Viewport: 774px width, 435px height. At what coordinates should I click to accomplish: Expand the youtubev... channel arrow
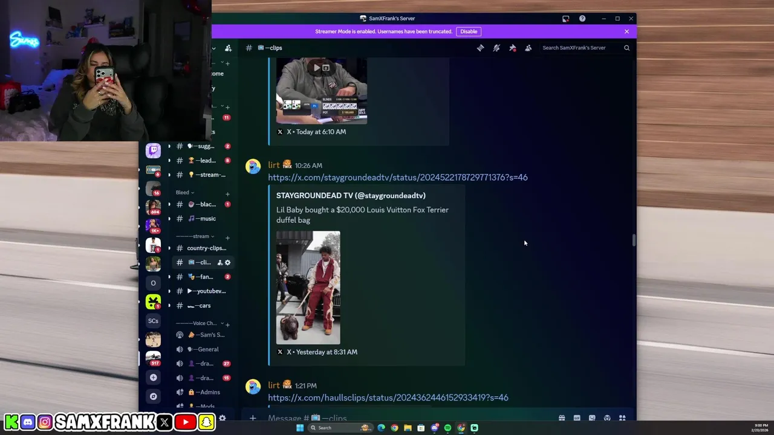pyautogui.click(x=169, y=291)
